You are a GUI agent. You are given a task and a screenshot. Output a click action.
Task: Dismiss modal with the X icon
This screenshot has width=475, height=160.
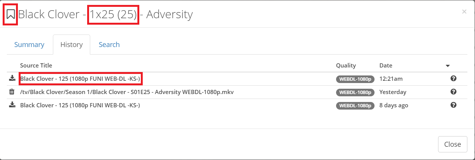click(464, 12)
